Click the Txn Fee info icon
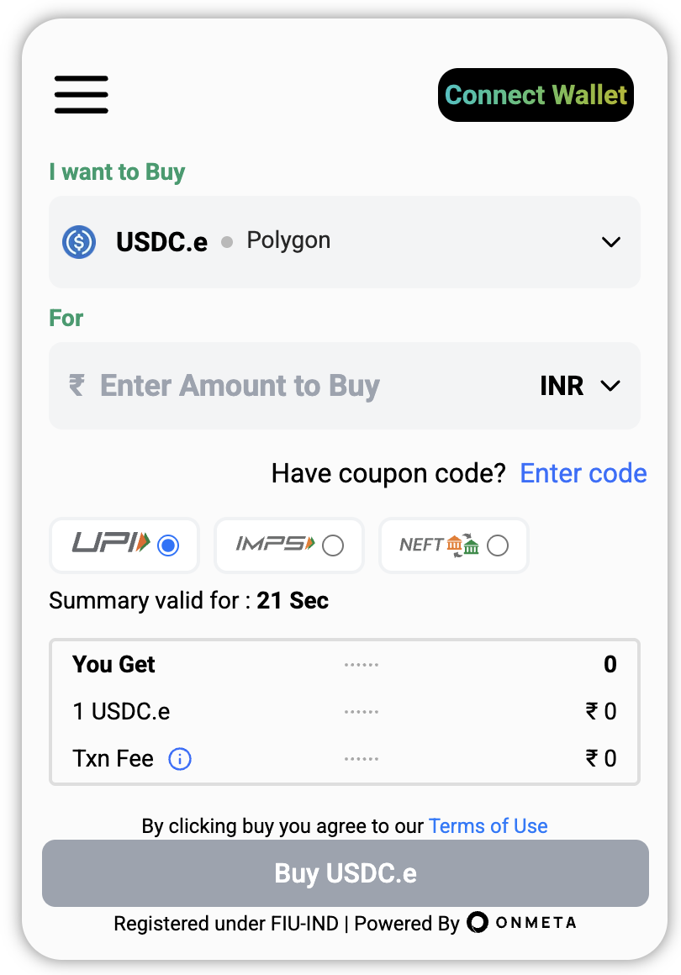This screenshot has width=681, height=975. [180, 759]
